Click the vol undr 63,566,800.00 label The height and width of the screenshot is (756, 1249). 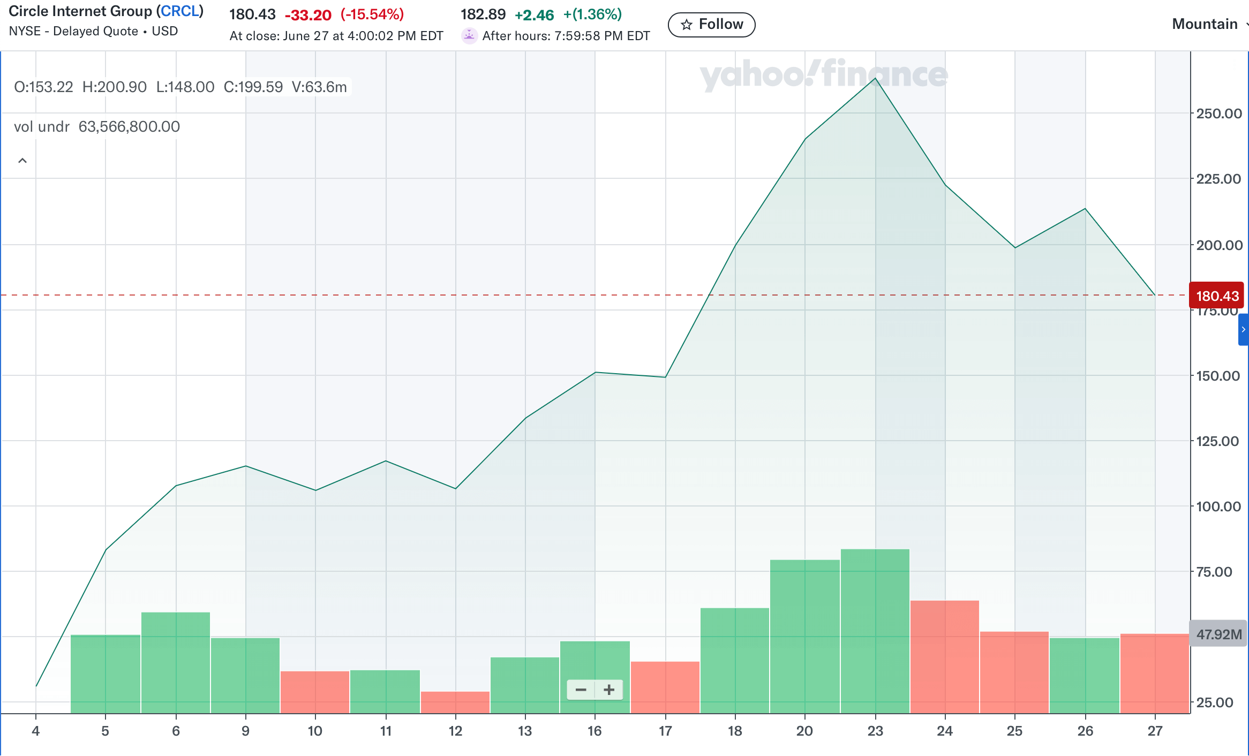coord(97,127)
